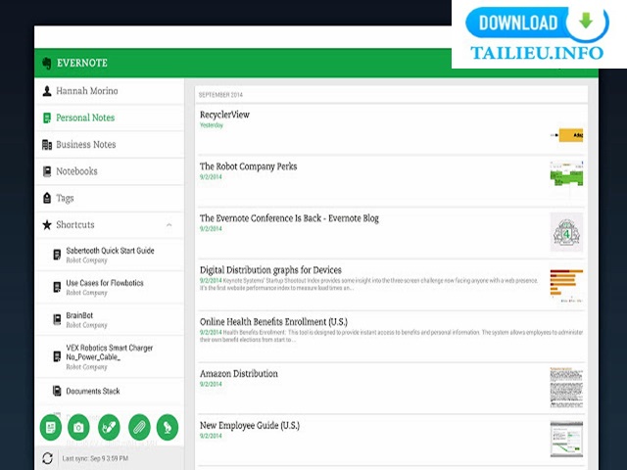Click notebook icon beside BrainBot

tap(57, 319)
